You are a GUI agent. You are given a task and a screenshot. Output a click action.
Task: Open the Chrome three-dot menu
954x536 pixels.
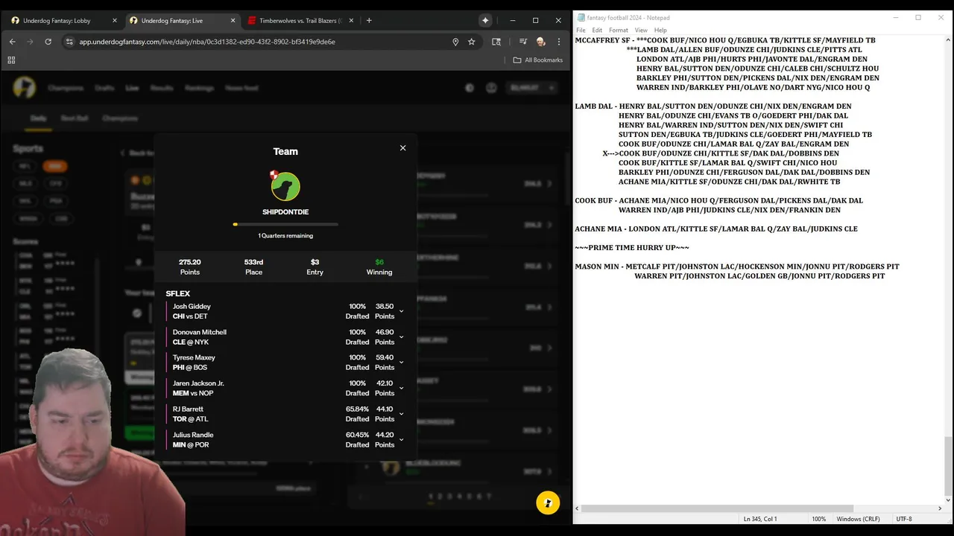(x=558, y=42)
